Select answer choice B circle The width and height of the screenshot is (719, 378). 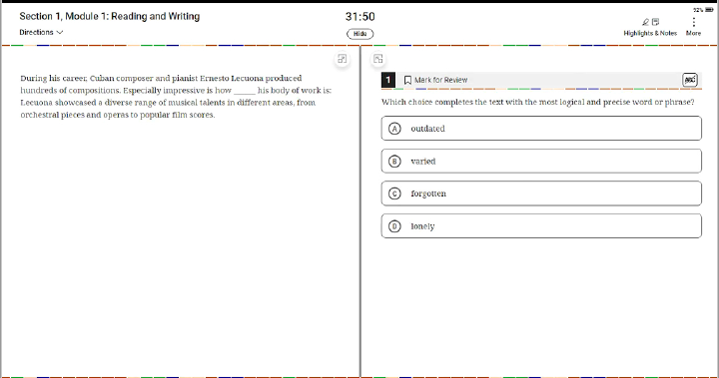pos(394,162)
